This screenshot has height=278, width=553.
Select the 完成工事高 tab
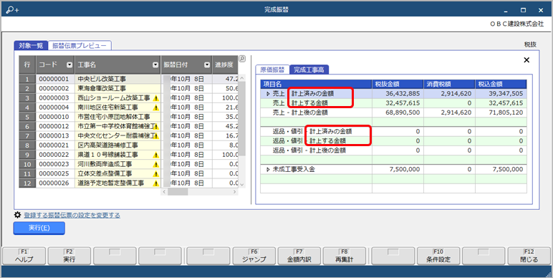309,69
